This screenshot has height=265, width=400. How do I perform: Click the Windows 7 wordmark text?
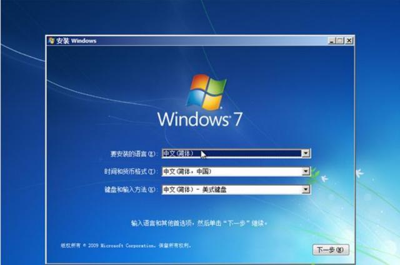(199, 119)
